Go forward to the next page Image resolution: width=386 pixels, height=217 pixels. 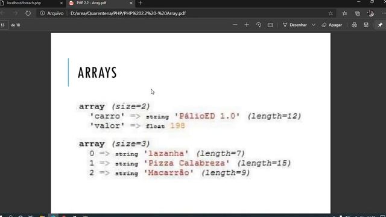tap(15, 13)
